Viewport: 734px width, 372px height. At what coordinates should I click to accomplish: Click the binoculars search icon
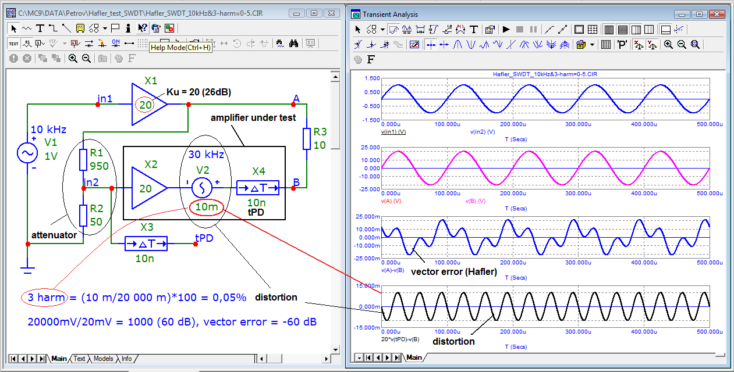(294, 43)
